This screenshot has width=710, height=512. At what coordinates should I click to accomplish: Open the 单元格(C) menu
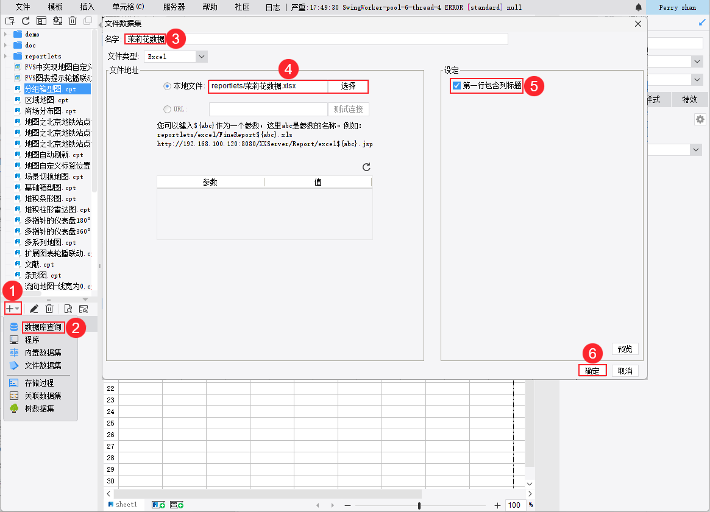pos(128,7)
